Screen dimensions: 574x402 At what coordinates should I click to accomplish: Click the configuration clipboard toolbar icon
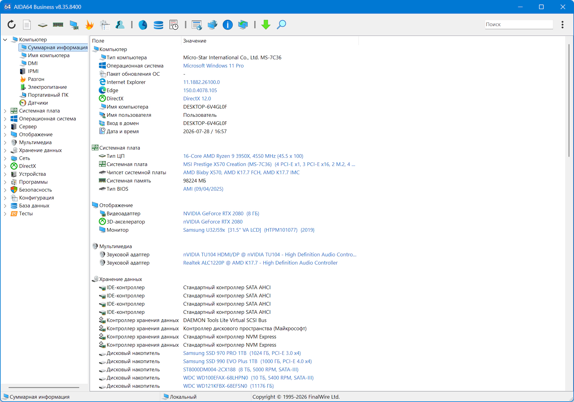click(x=105, y=25)
